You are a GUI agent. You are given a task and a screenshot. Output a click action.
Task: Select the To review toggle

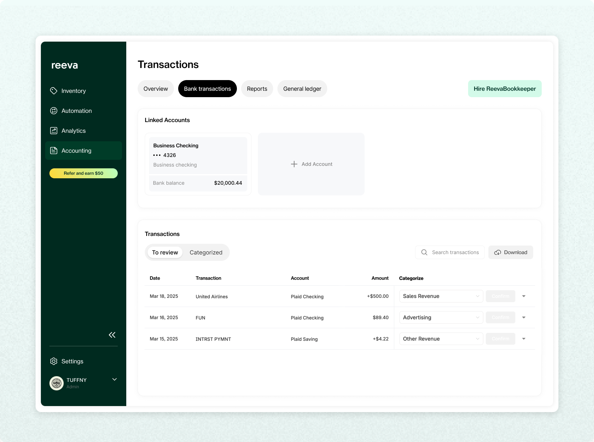click(165, 252)
